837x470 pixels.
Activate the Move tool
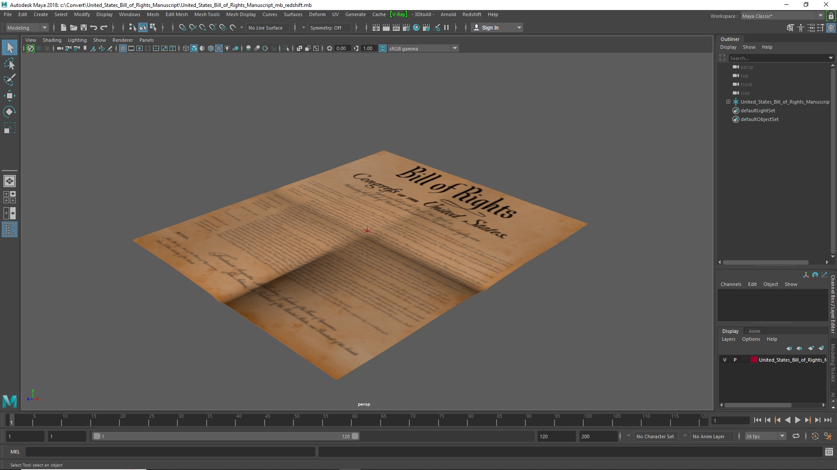10,96
